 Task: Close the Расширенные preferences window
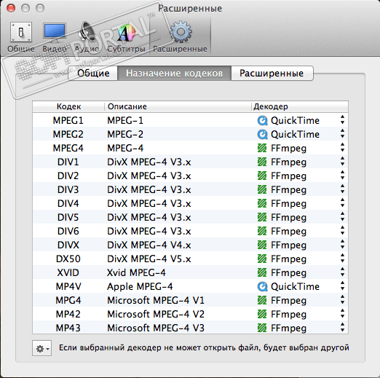(11, 8)
